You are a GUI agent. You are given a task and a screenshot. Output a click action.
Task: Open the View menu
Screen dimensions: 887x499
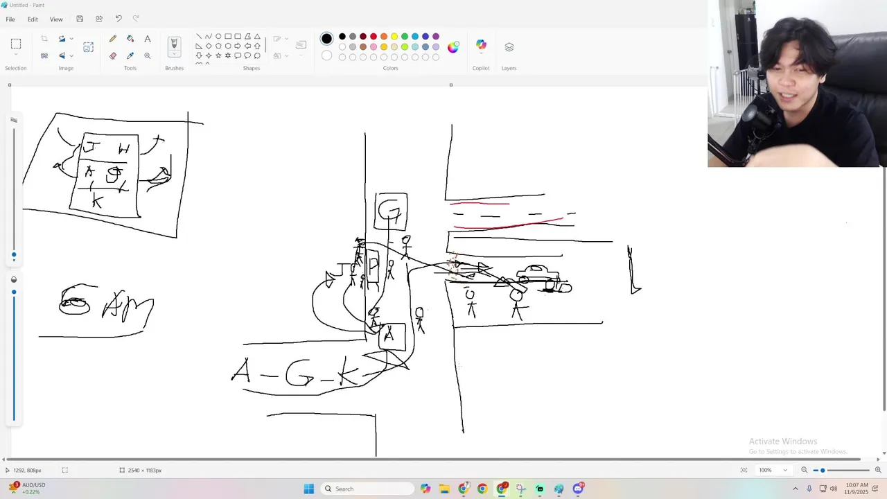56,19
